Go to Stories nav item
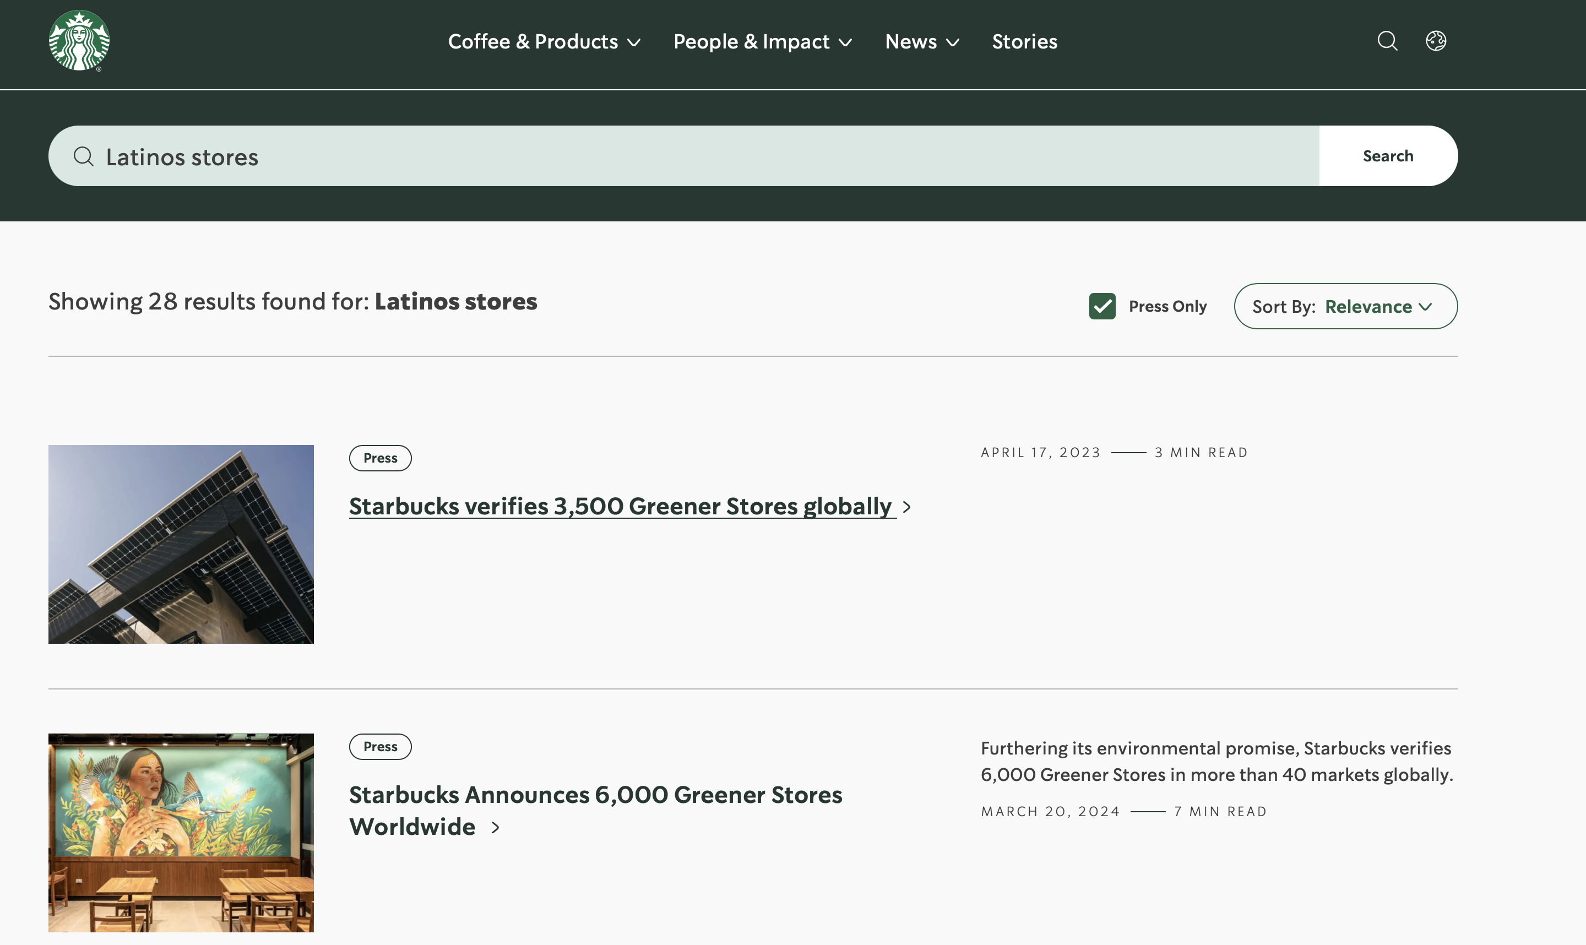The image size is (1586, 945). [x=1024, y=42]
